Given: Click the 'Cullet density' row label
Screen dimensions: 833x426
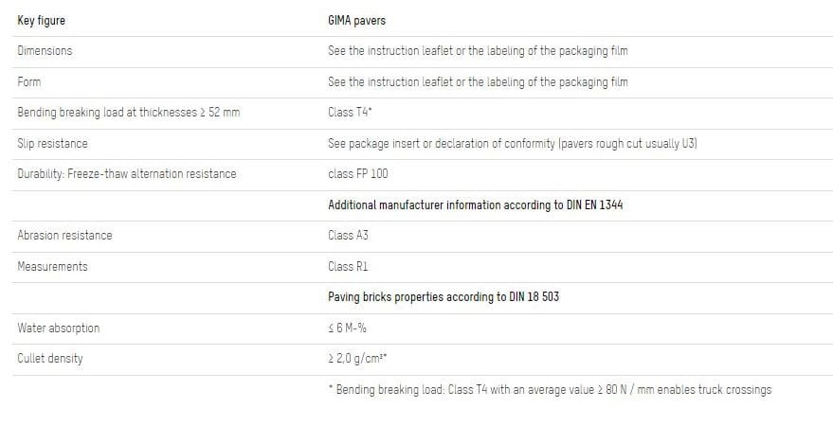Looking at the screenshot, I should pos(50,359).
